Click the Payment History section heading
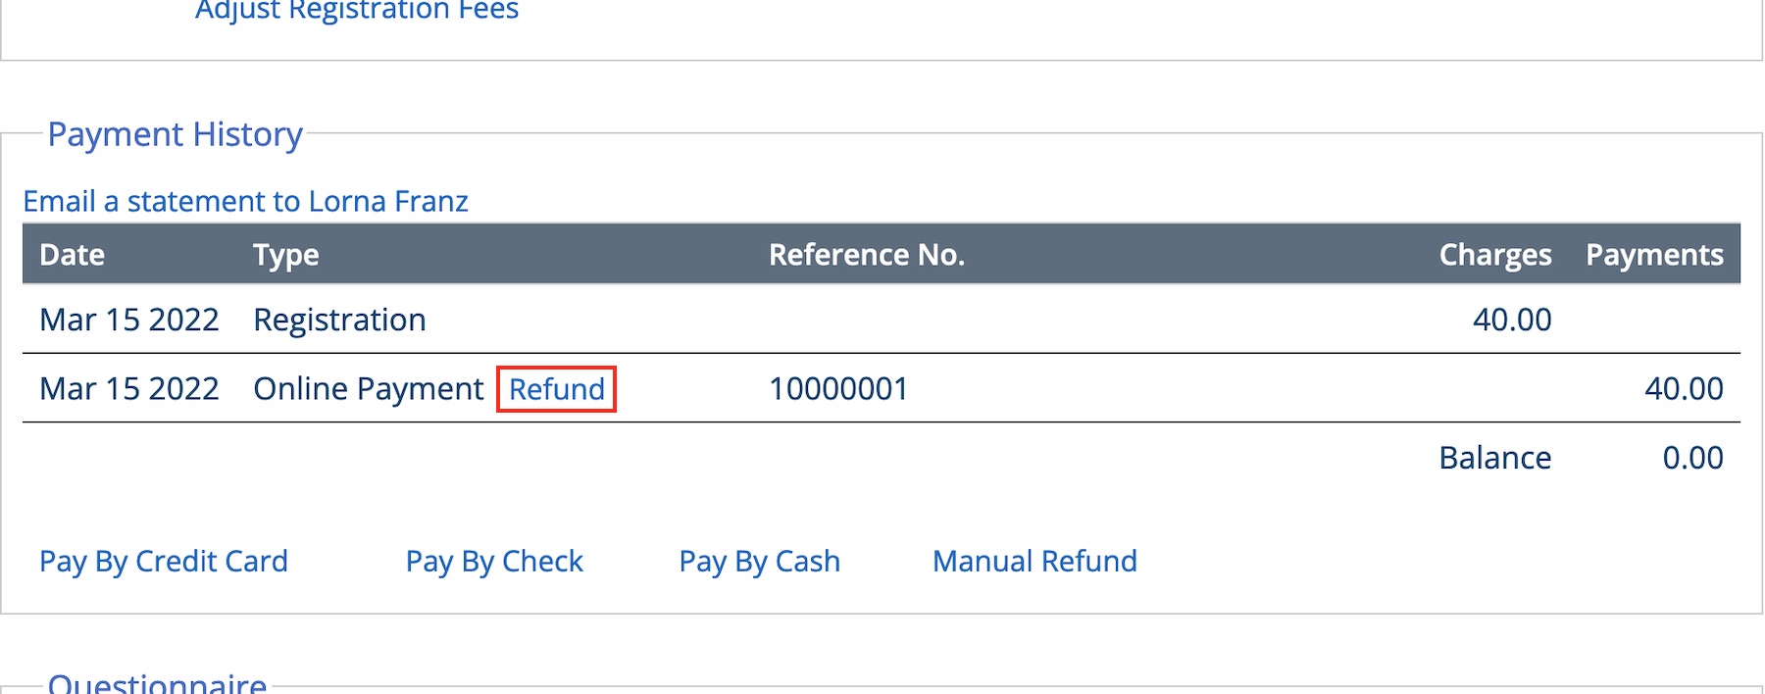 [175, 134]
